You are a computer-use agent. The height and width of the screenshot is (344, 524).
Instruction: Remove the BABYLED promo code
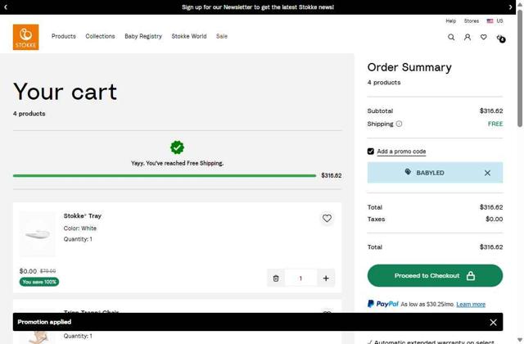coord(487,173)
